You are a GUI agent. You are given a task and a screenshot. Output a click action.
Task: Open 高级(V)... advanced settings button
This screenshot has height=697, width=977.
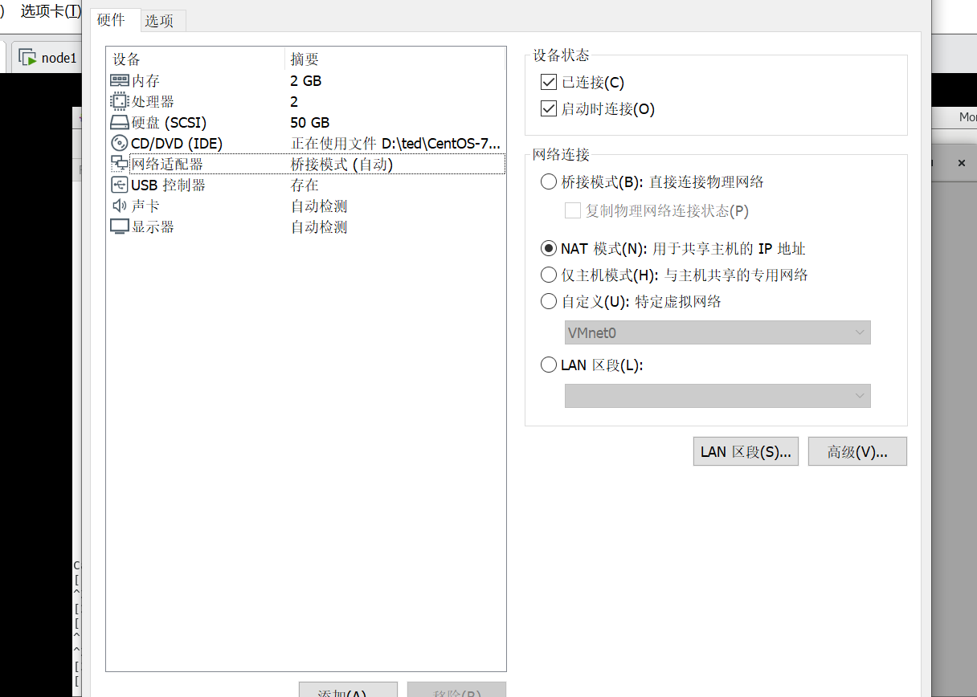pyautogui.click(x=856, y=451)
